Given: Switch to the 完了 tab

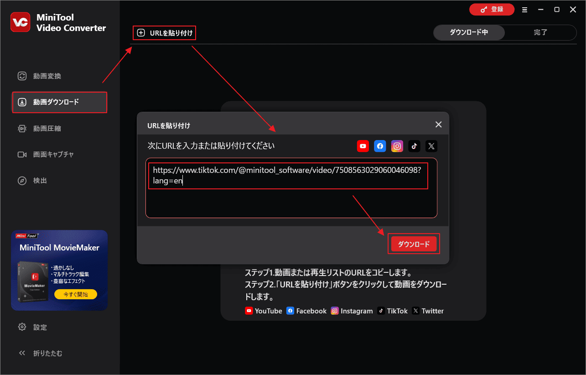Looking at the screenshot, I should pyautogui.click(x=540, y=32).
